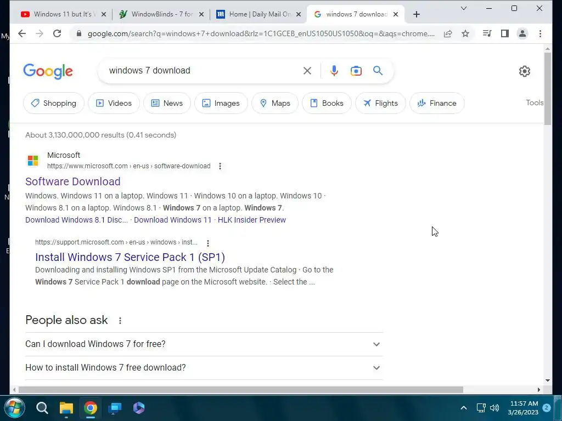The width and height of the screenshot is (562, 421).
Task: Open Google quick settings gear
Action: (x=524, y=71)
